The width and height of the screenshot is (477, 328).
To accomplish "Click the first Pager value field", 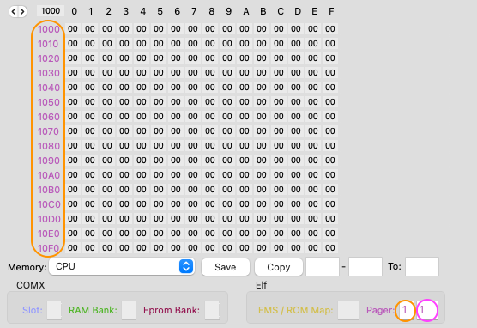I will pyautogui.click(x=406, y=310).
